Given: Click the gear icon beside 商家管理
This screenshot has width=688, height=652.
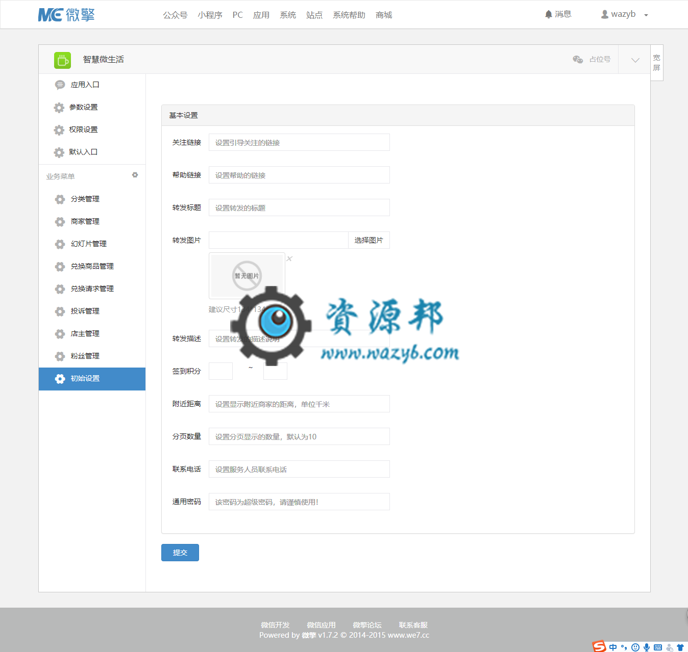Looking at the screenshot, I should 60,222.
